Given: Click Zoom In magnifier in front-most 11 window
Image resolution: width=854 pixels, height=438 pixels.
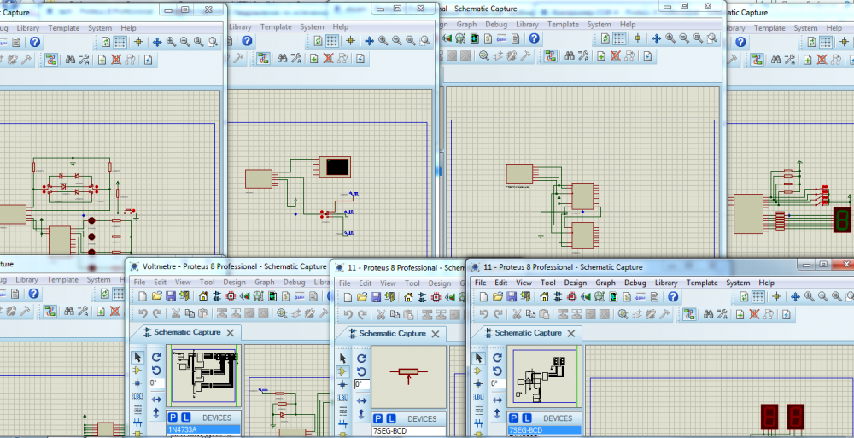Looking at the screenshot, I should pos(810,296).
